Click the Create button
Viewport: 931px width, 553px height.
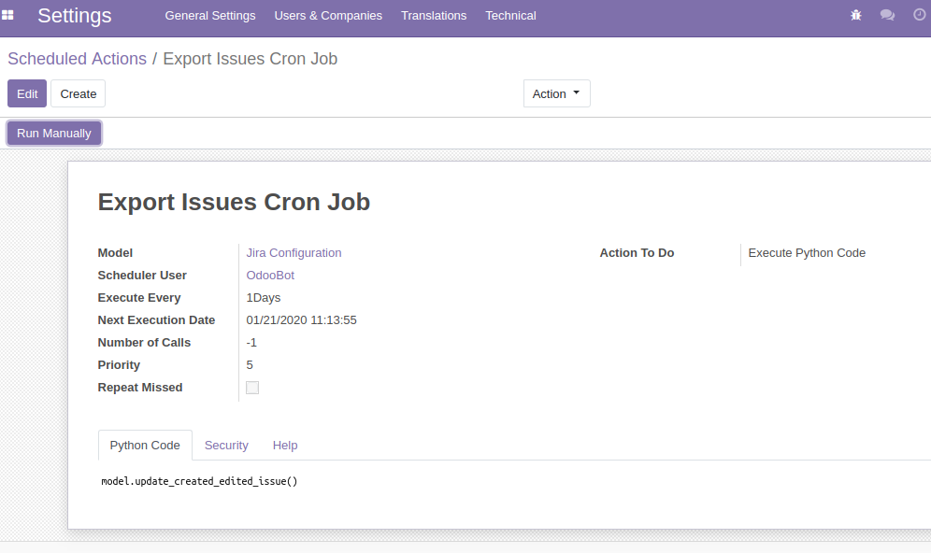tap(78, 93)
